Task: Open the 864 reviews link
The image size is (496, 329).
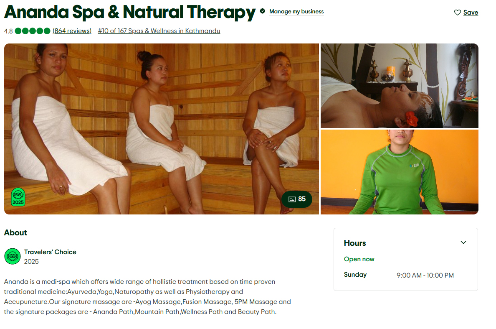Action: point(72,31)
